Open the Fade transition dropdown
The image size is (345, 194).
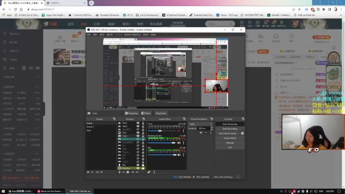point(201,124)
